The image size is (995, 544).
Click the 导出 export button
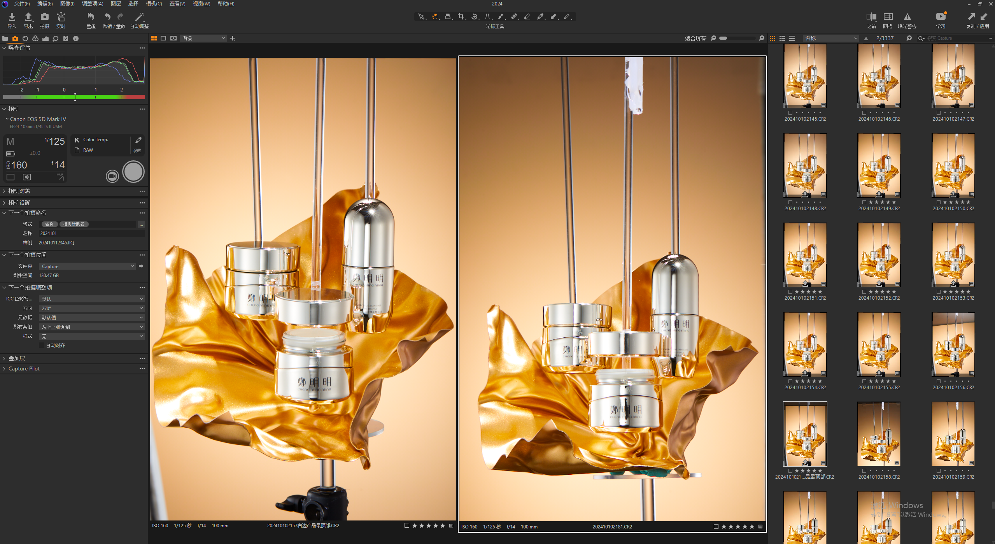click(x=28, y=20)
